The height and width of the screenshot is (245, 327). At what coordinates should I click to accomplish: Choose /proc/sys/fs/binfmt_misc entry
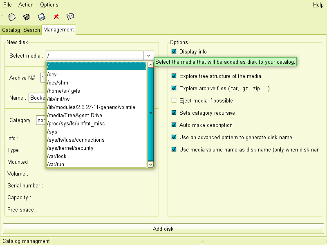[96, 124]
